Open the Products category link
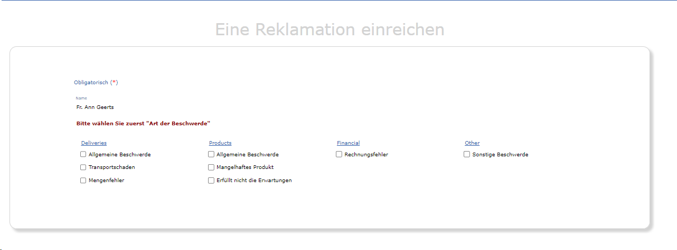677x250 pixels. point(220,143)
